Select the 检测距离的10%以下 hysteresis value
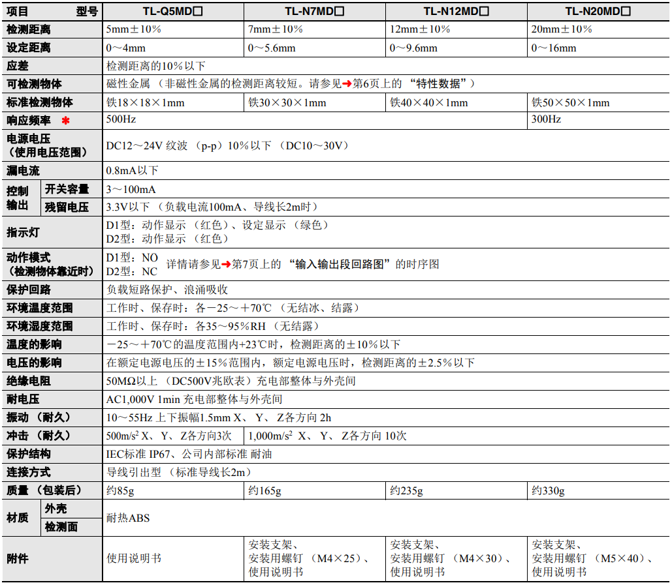672x583 pixels. (156, 66)
